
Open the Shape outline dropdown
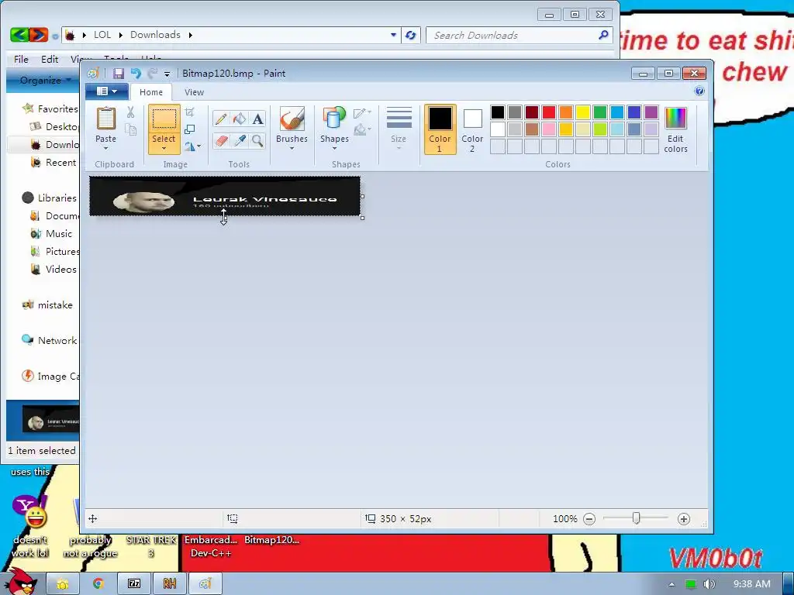click(363, 112)
